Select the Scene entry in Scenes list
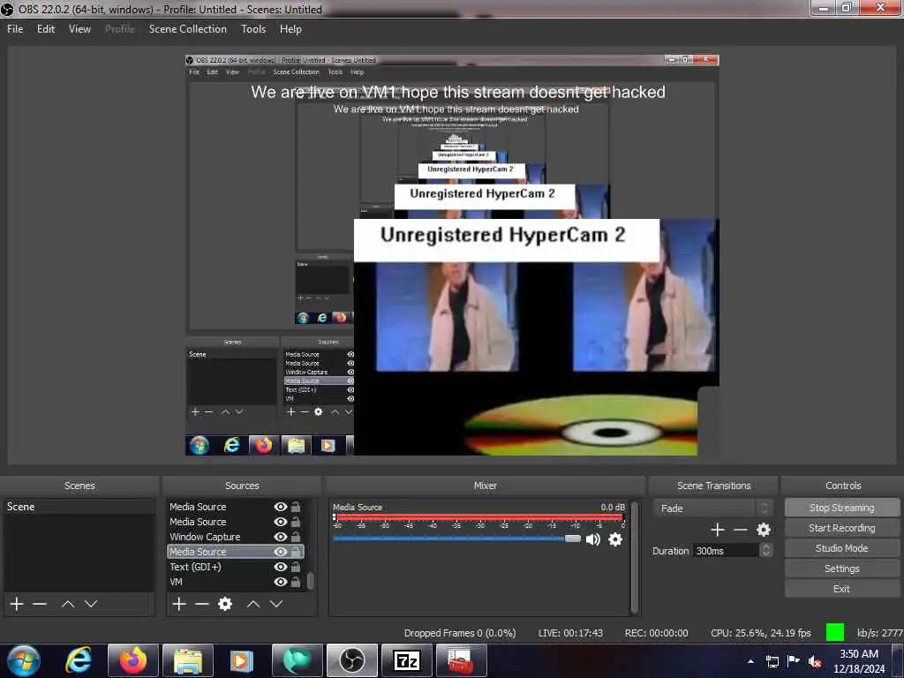Screen dimensions: 904x678 [x=79, y=507]
